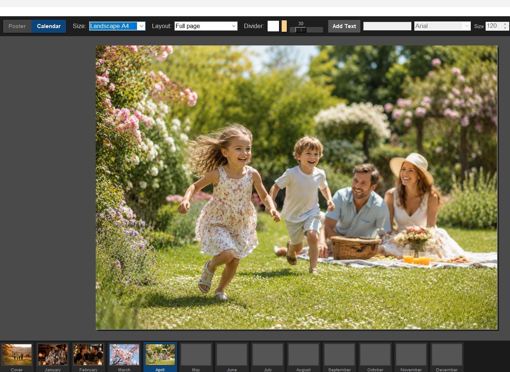Screen dimensions: 510x372
Task: Select the Calendar mode toggle
Action: pos(49,26)
